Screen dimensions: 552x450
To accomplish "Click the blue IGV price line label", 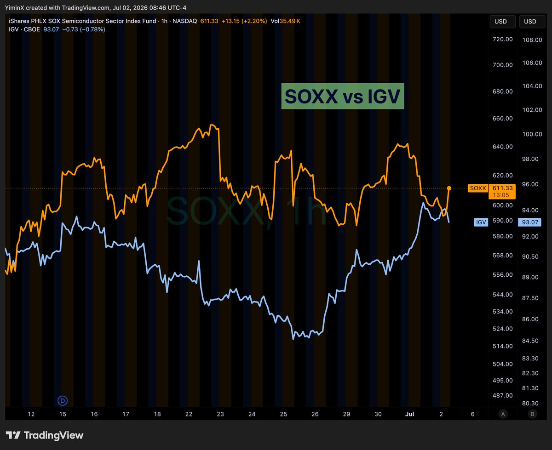I will point(481,222).
